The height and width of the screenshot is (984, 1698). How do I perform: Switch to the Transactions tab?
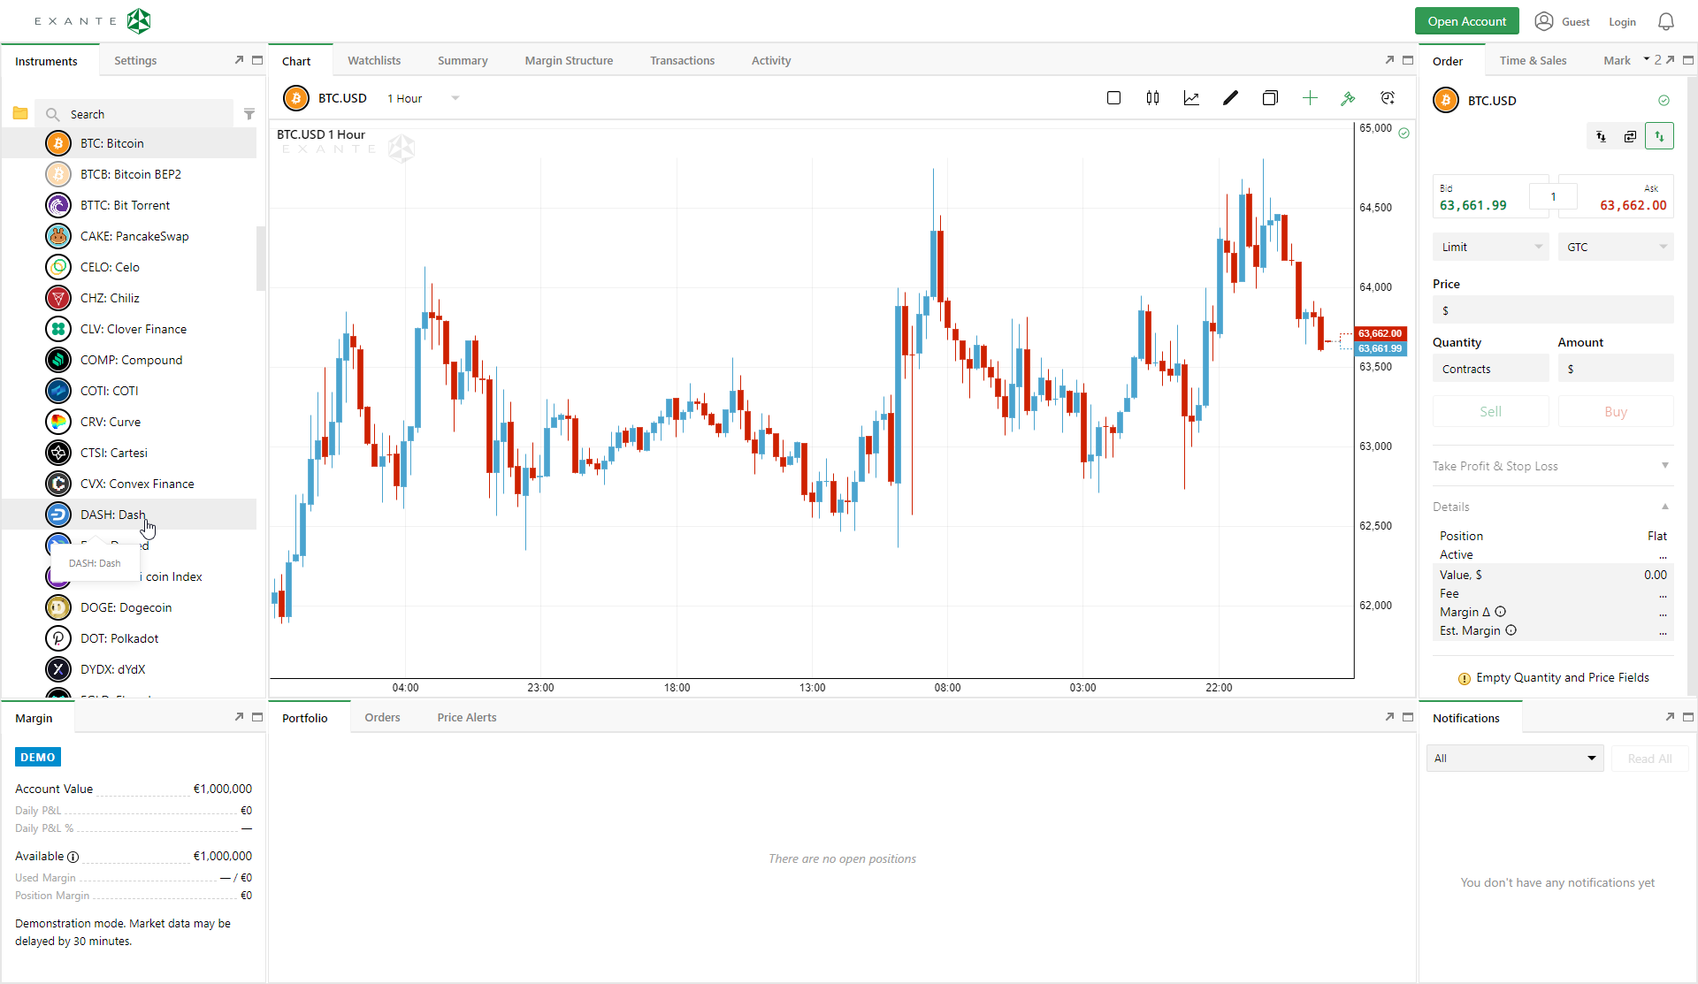(682, 60)
